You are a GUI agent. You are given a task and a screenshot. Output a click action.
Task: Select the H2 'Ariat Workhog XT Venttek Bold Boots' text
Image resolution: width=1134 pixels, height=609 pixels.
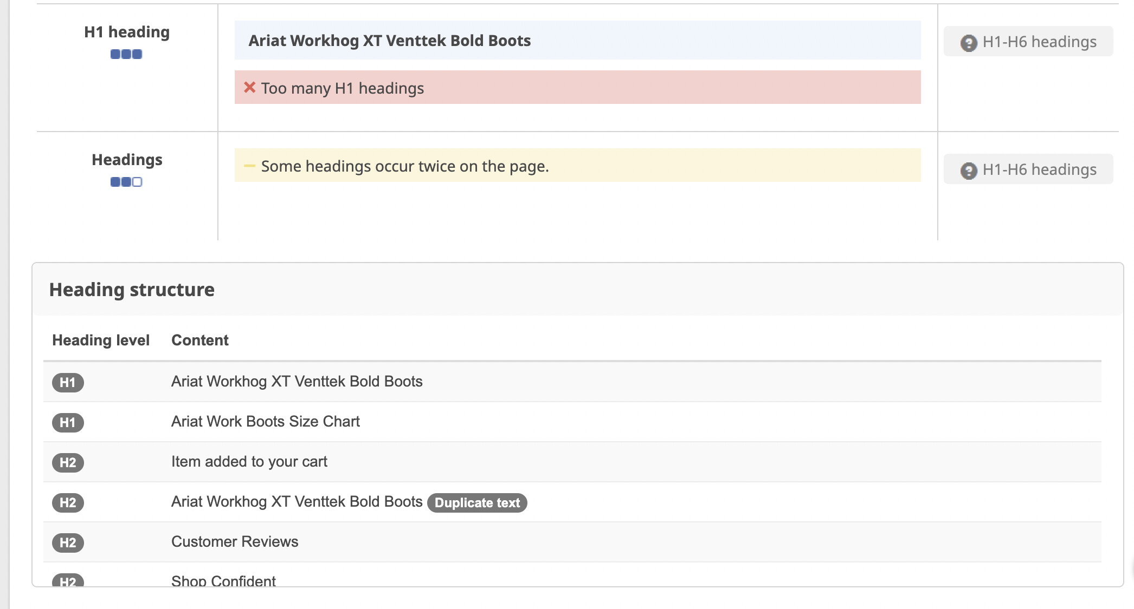pyautogui.click(x=297, y=501)
